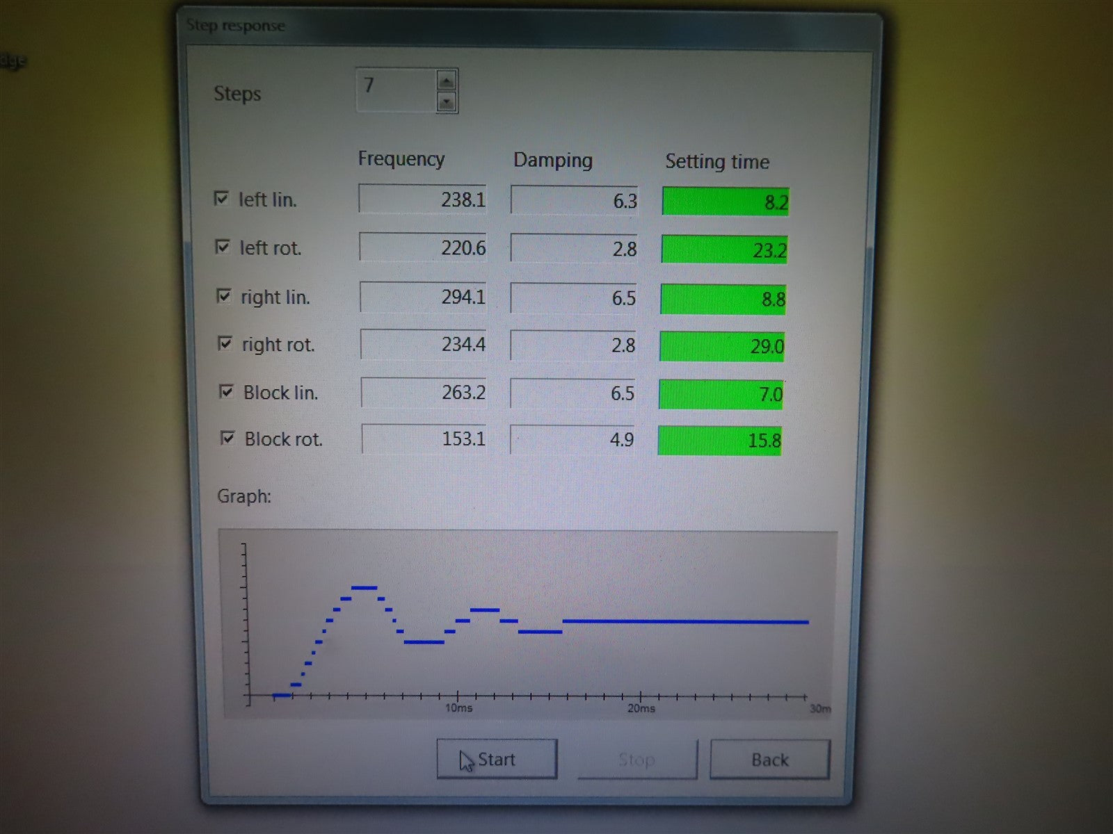Toggle the right rot. checkbox
The height and width of the screenshot is (834, 1113).
coord(225,343)
